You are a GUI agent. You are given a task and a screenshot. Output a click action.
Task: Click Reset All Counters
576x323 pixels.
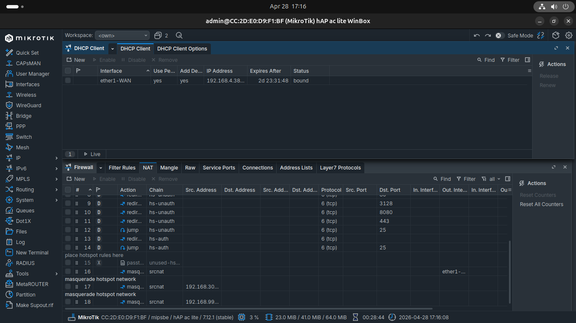pos(541,204)
